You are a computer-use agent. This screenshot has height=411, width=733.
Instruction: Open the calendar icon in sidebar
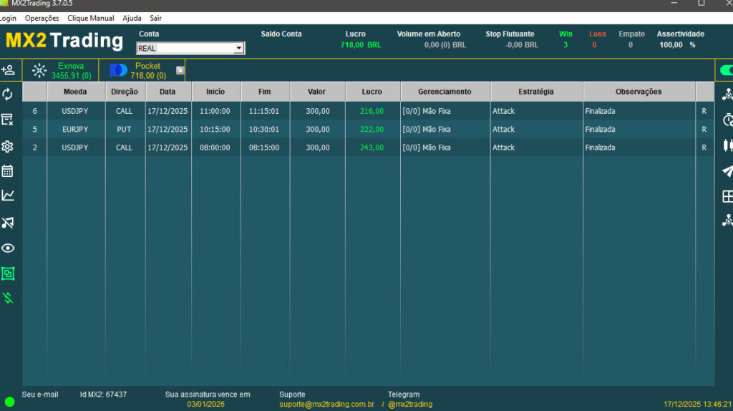pos(8,171)
